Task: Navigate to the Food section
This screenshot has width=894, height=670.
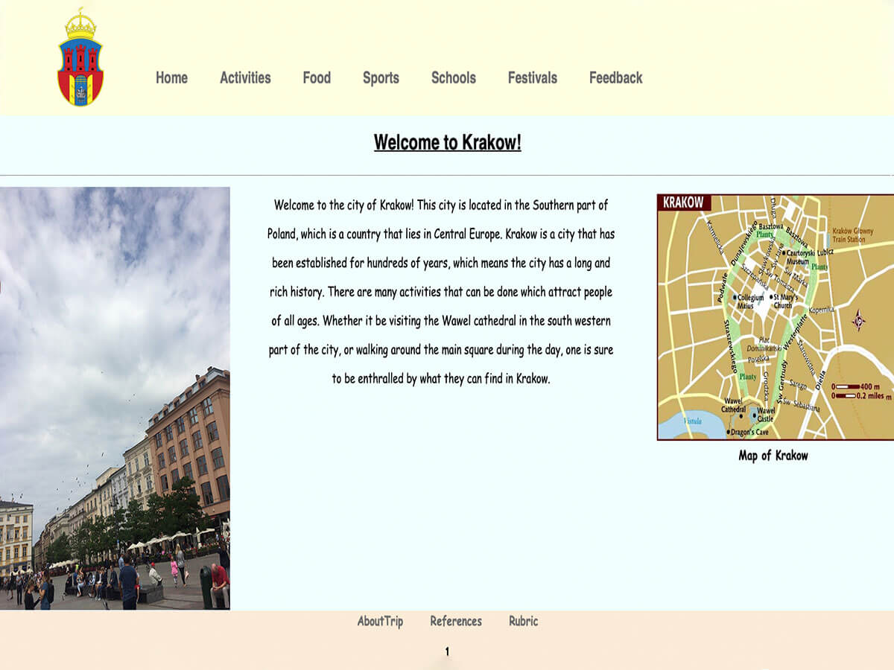Action: click(x=317, y=78)
